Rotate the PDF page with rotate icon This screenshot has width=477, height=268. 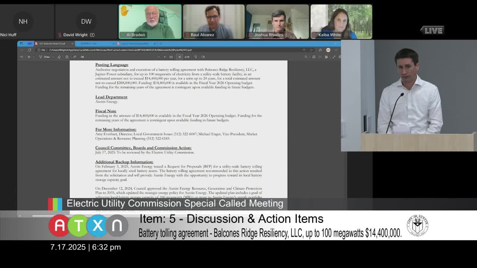click(x=196, y=57)
